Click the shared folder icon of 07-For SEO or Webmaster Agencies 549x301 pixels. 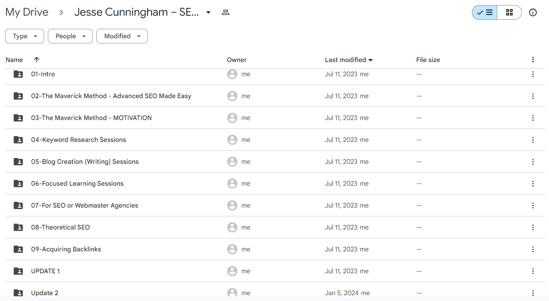click(x=18, y=205)
